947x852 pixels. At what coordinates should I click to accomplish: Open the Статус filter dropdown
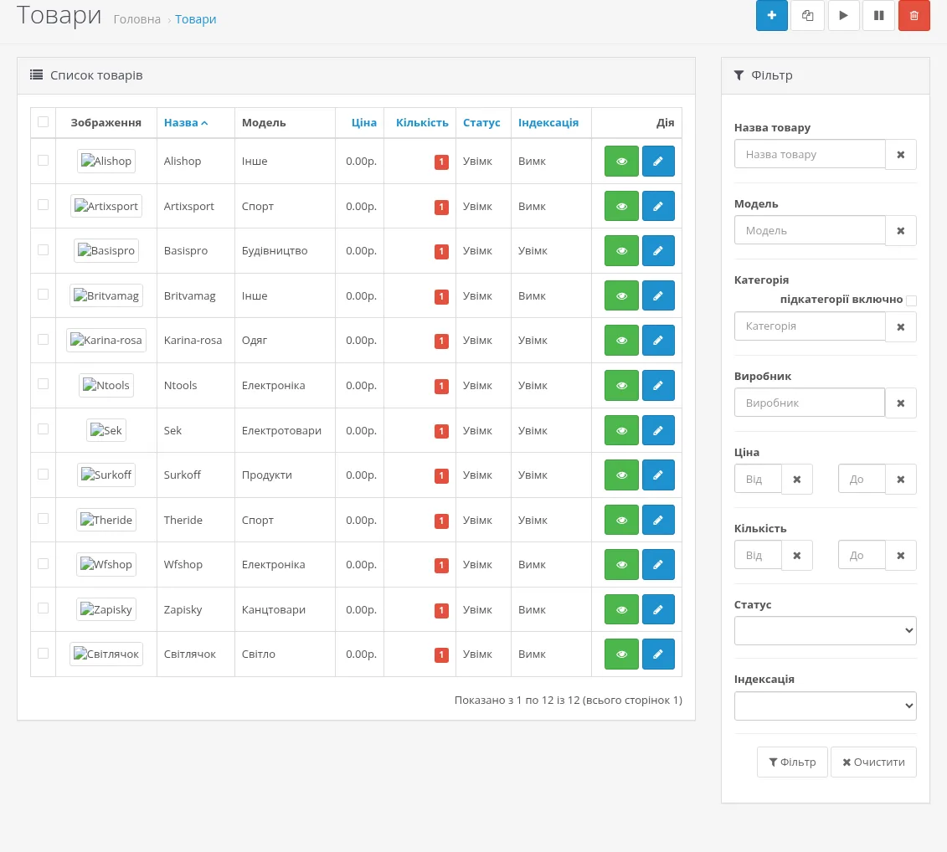pos(825,630)
